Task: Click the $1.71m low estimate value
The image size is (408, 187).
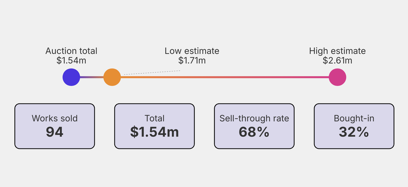Action: tap(192, 60)
